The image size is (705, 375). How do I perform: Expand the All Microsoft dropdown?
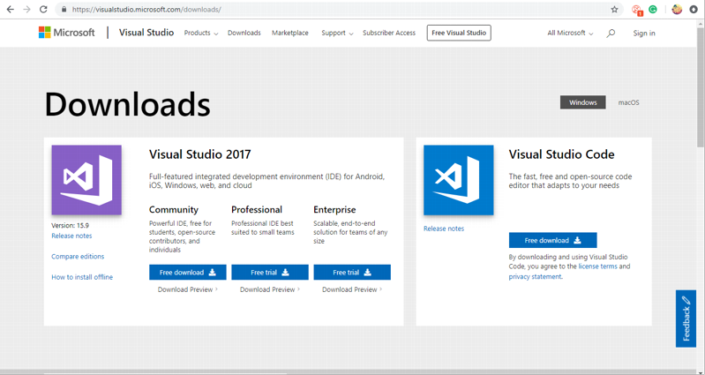click(x=570, y=33)
